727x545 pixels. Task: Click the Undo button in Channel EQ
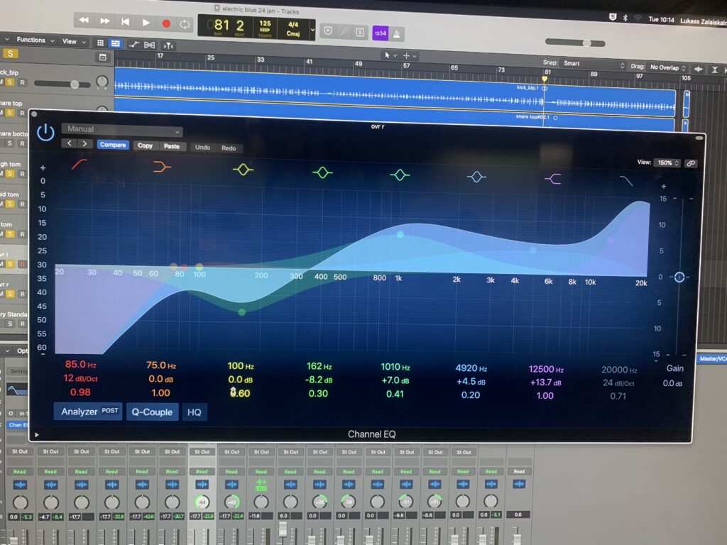pos(202,147)
